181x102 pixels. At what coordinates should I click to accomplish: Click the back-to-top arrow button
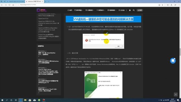176,95
